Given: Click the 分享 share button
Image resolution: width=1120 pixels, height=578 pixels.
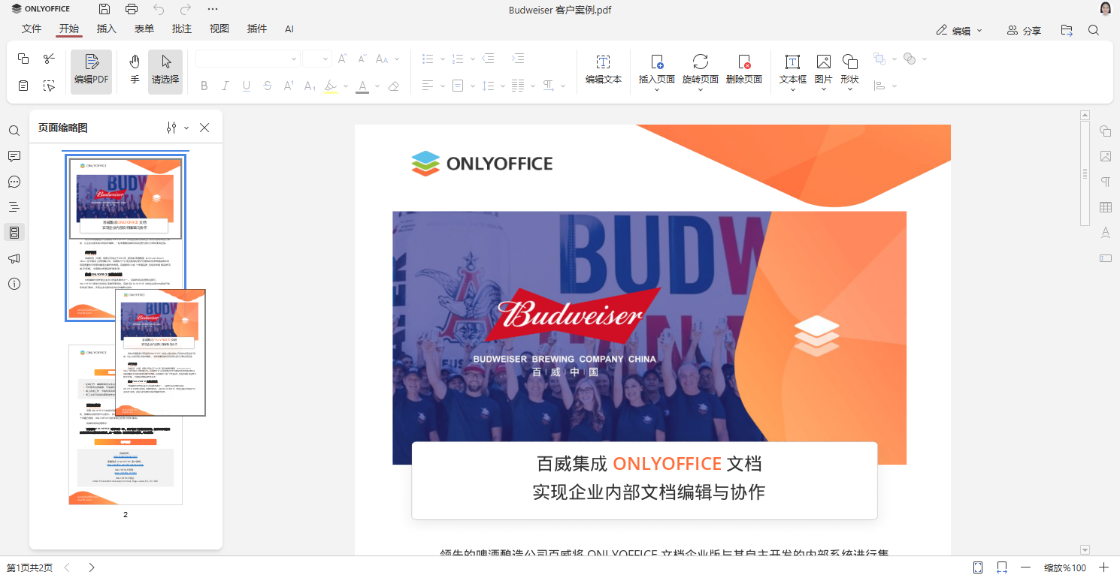Looking at the screenshot, I should tap(1025, 31).
